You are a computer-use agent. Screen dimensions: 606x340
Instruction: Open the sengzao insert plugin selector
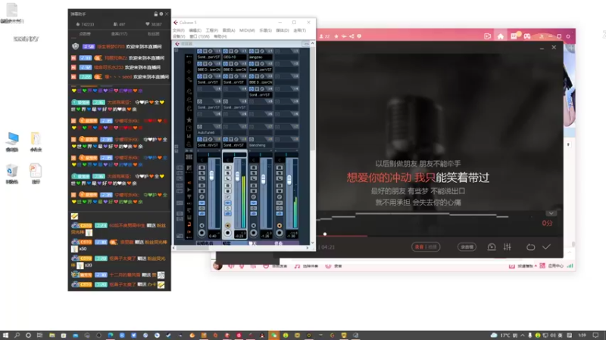pyautogui.click(x=261, y=57)
